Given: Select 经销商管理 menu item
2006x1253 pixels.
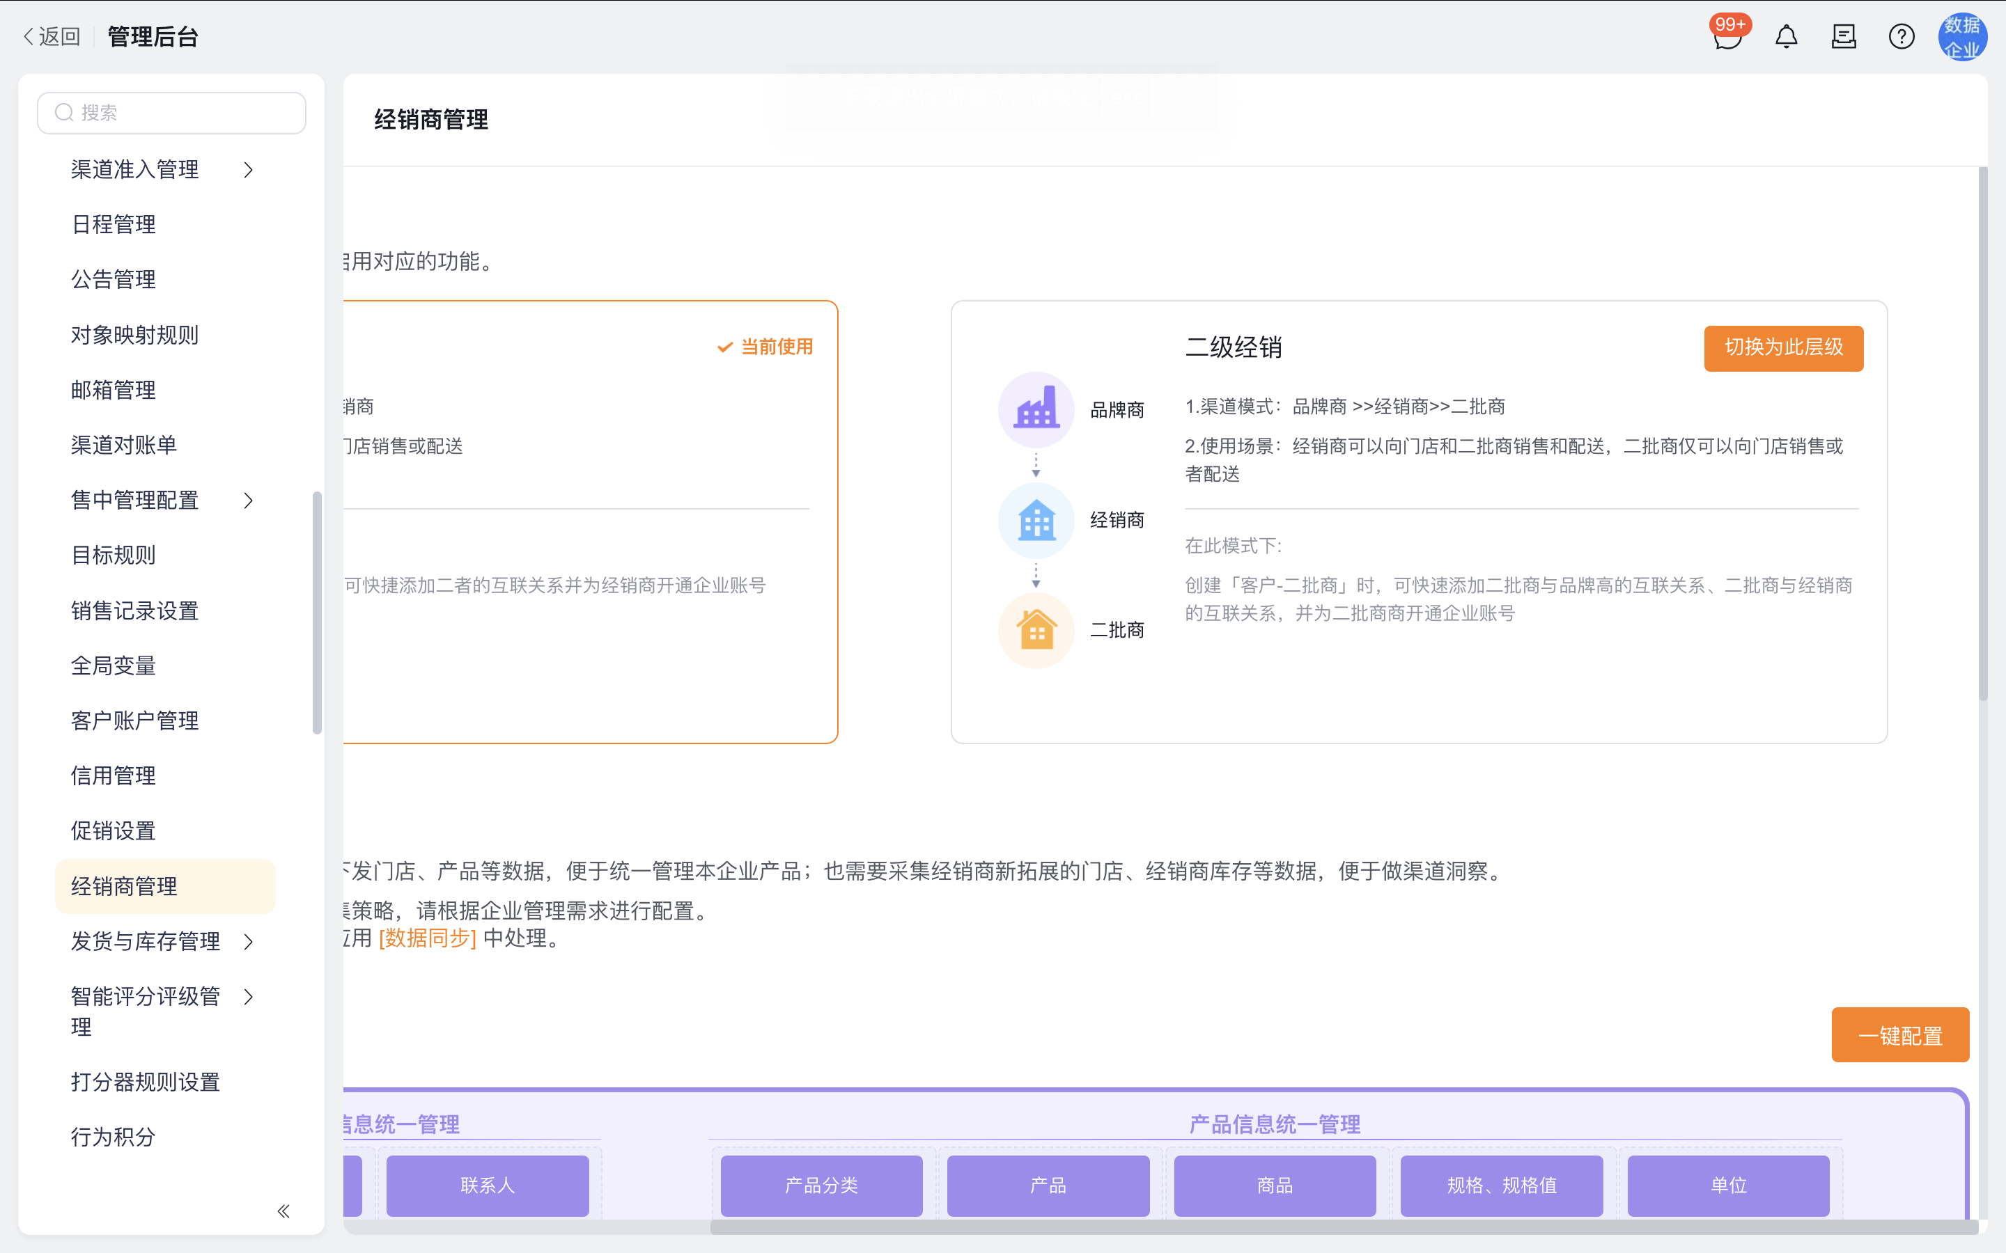Looking at the screenshot, I should [x=165, y=886].
